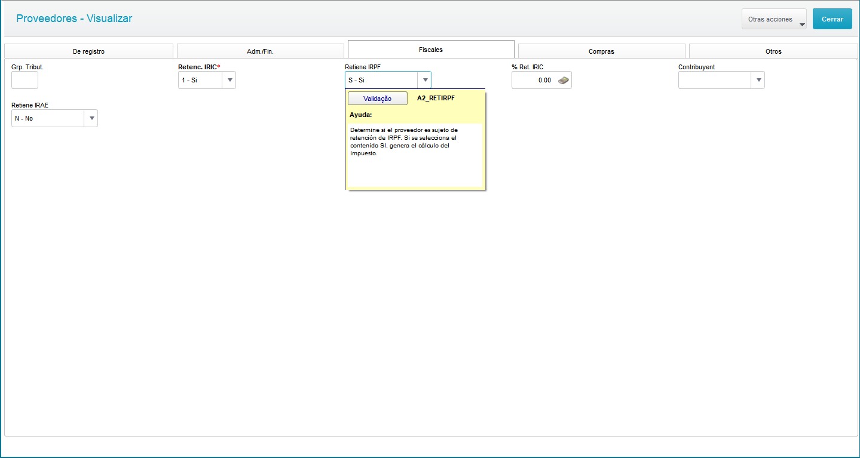Open calculator icon in % Ret. IRIC field
Image resolution: width=860 pixels, height=458 pixels.
click(563, 80)
